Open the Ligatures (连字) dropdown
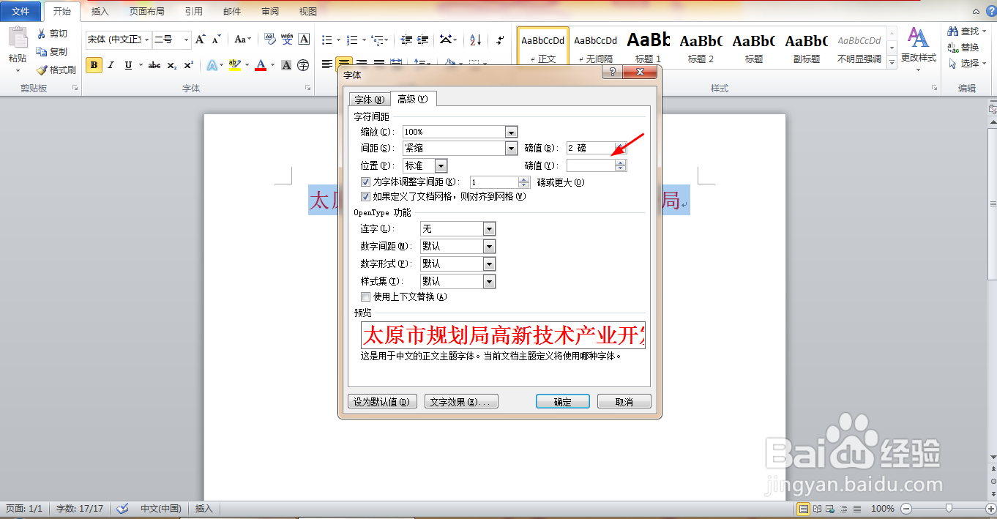The height and width of the screenshot is (519, 997). click(x=489, y=229)
